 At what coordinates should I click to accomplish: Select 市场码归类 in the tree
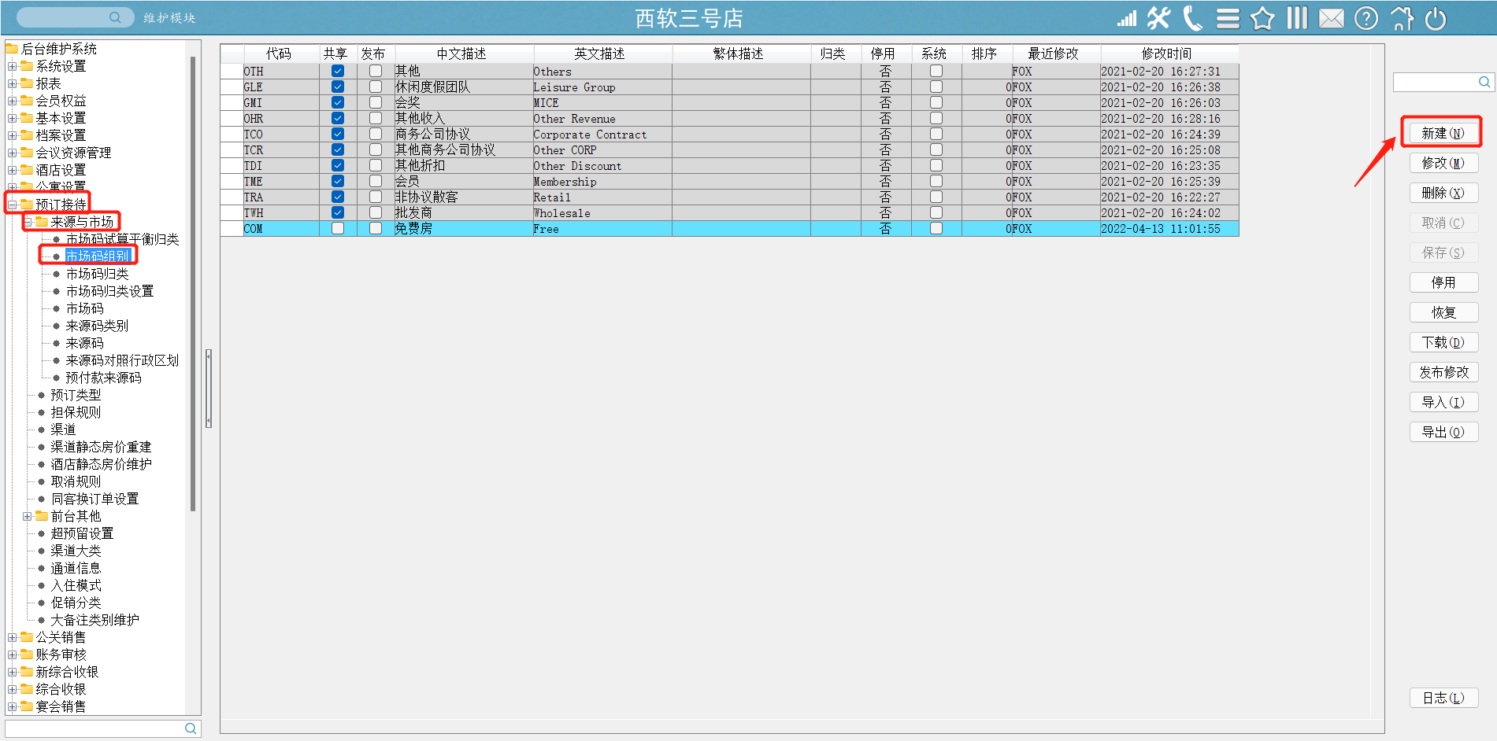[97, 274]
